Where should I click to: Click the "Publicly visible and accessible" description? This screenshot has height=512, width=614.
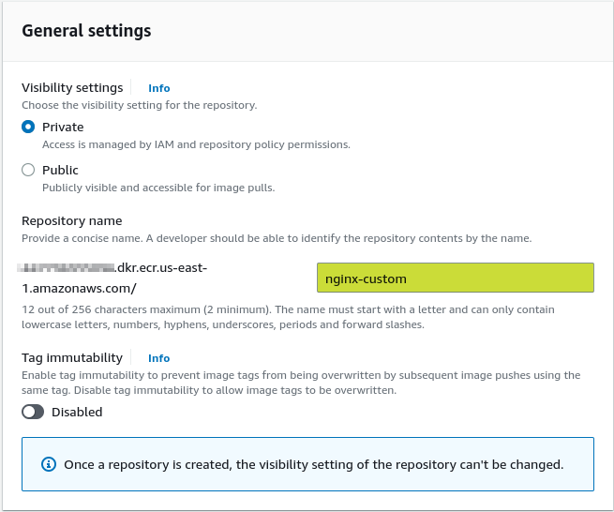pos(158,188)
